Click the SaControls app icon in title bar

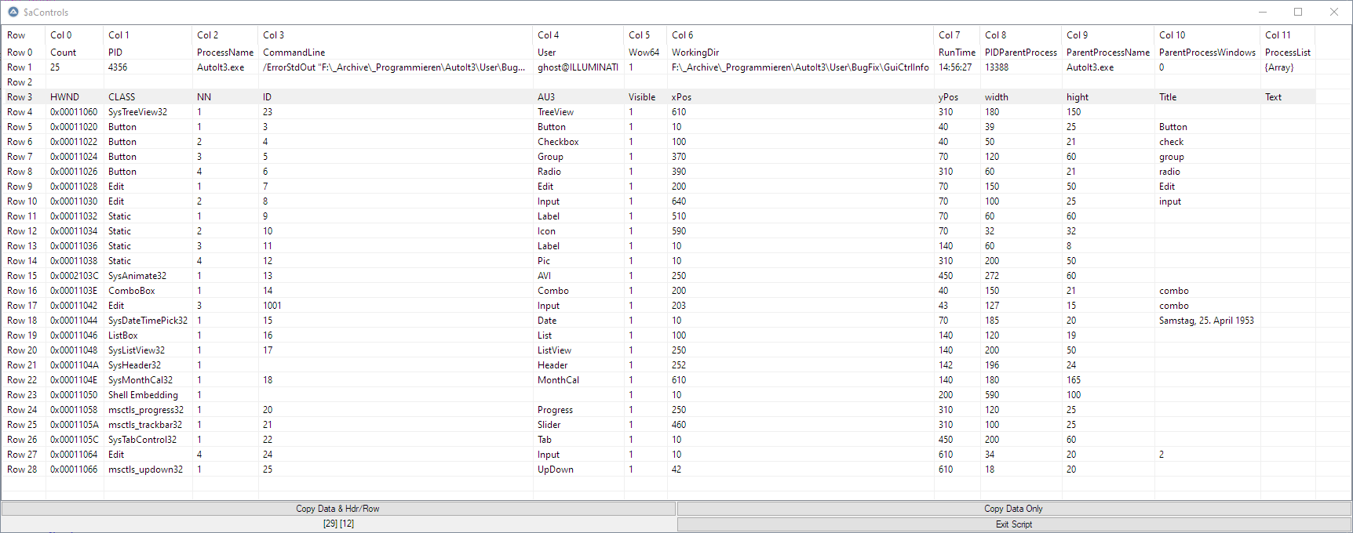[x=13, y=12]
